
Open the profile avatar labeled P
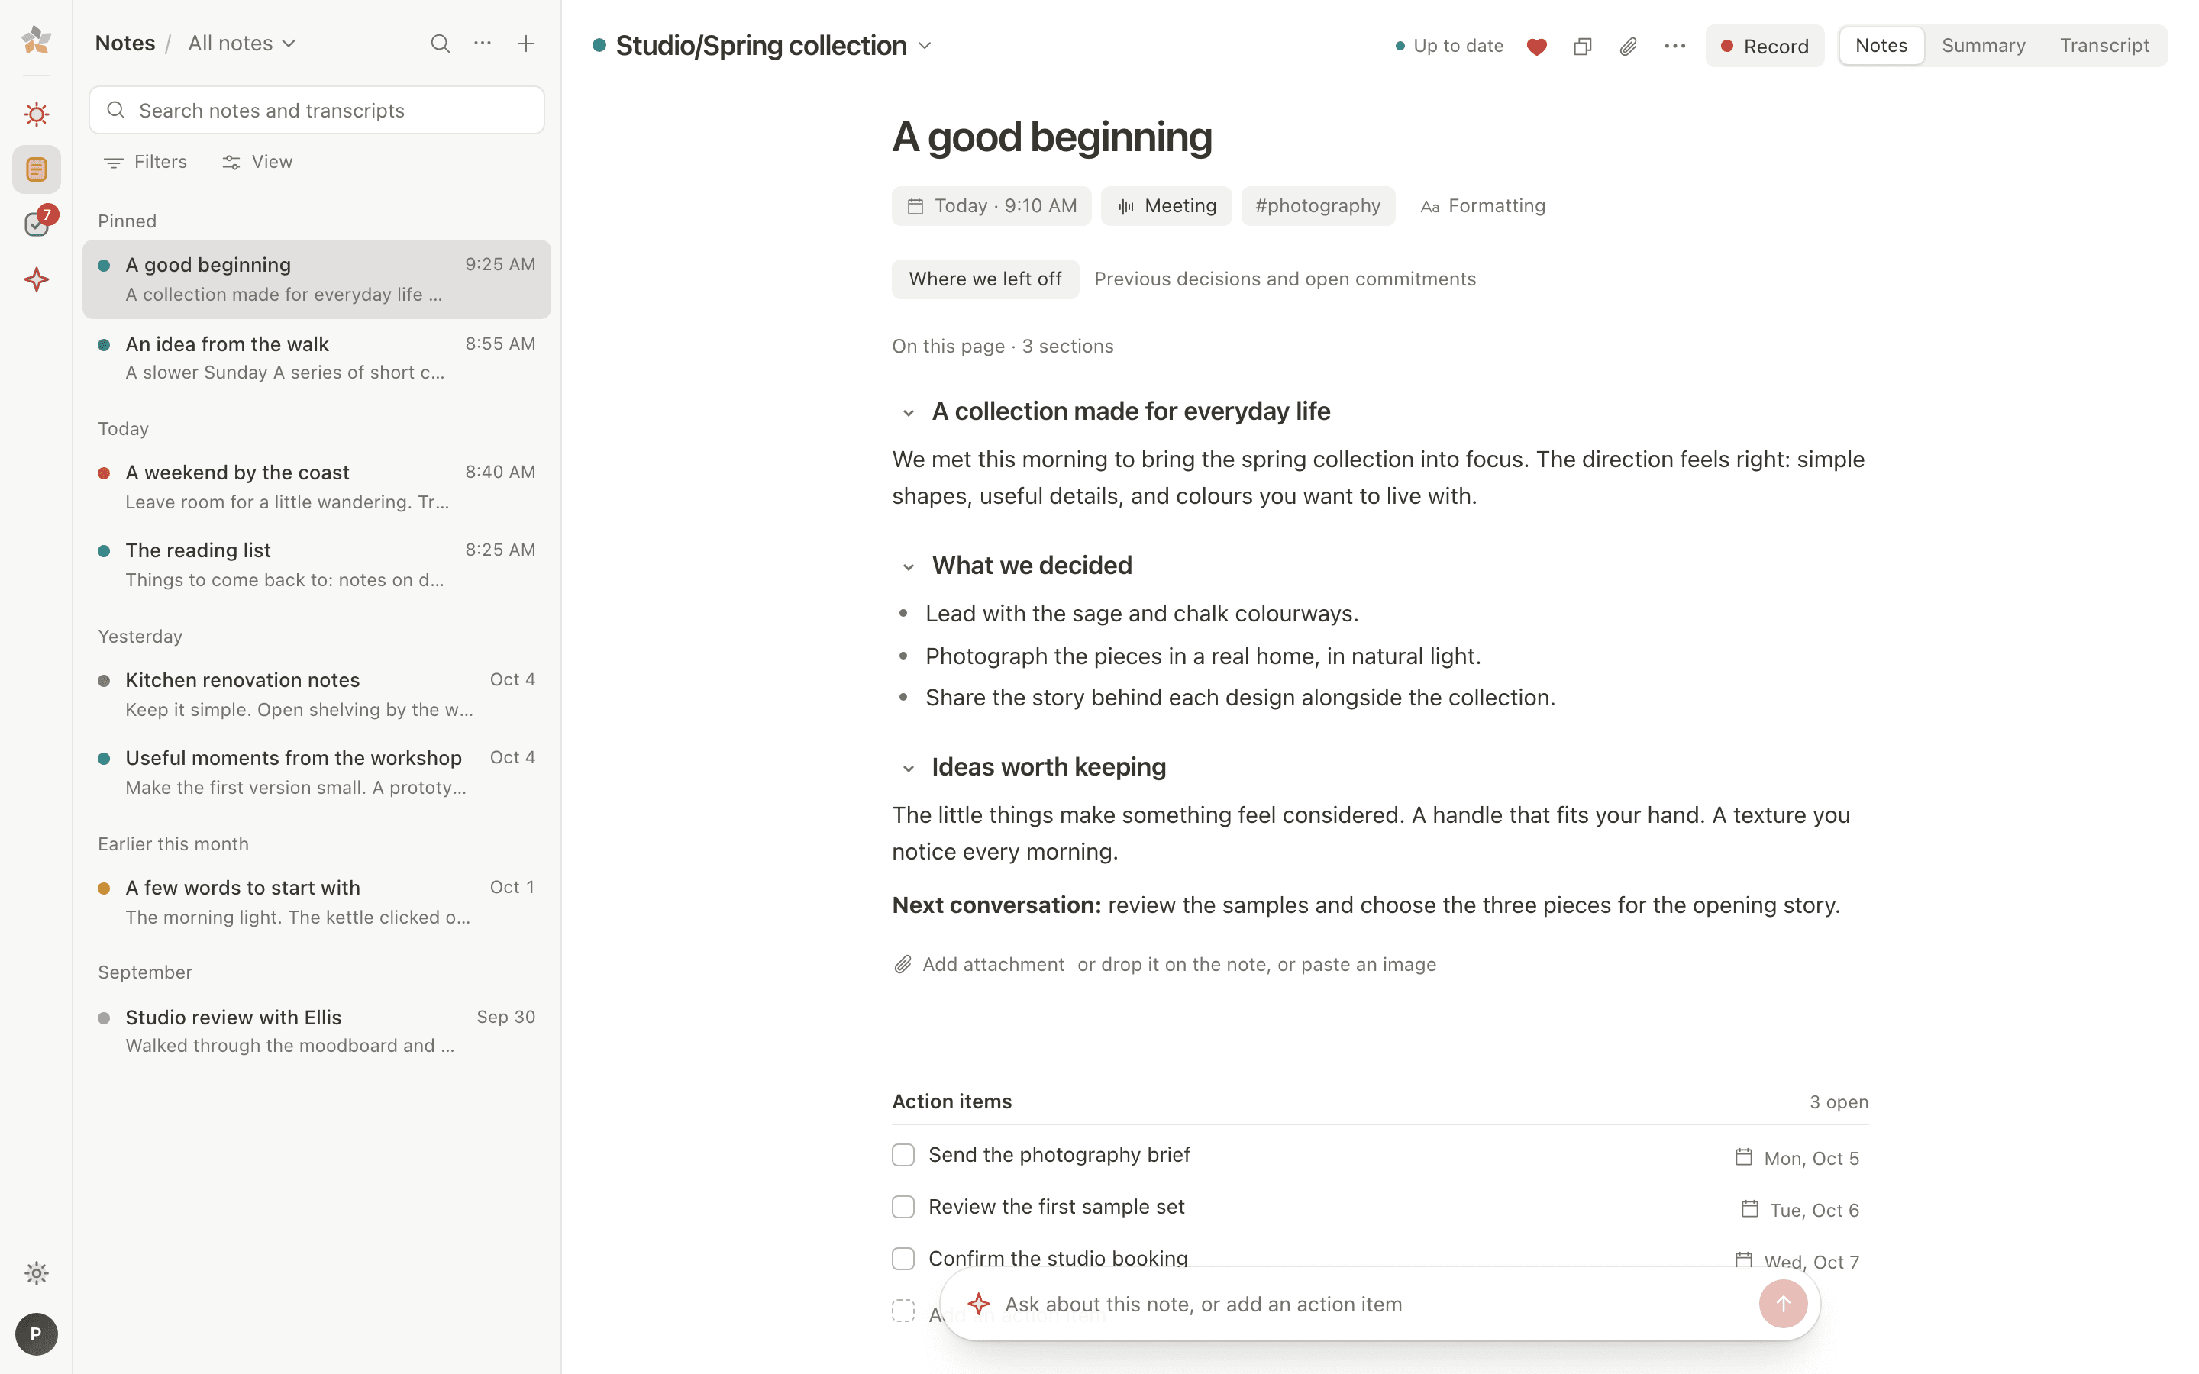pos(37,1334)
